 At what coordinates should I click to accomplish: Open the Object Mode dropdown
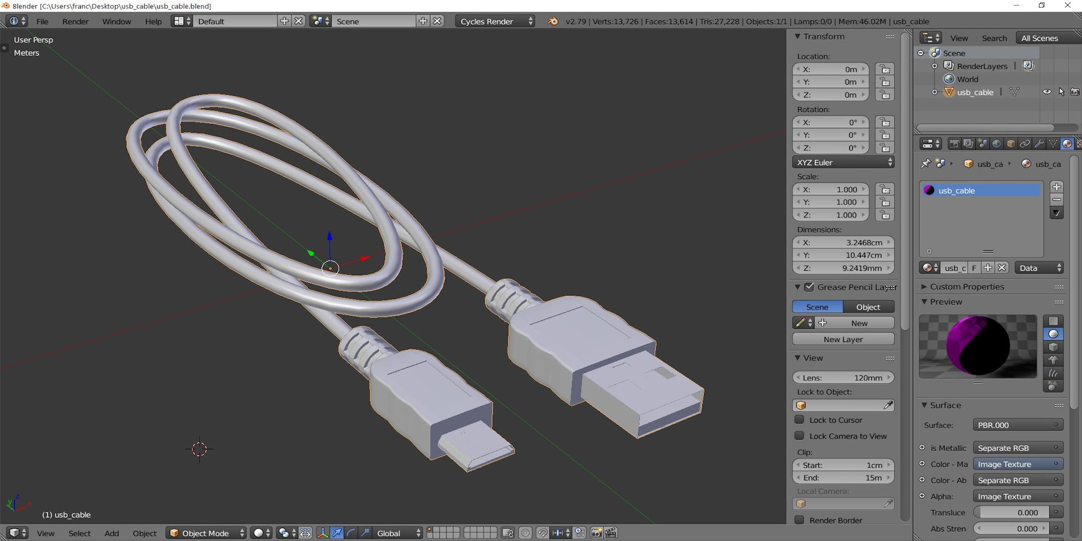click(x=206, y=533)
